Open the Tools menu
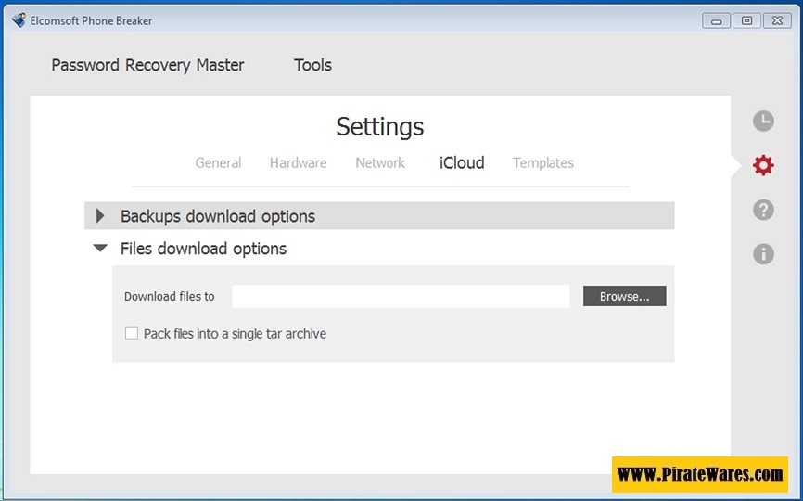The image size is (803, 501). point(312,65)
